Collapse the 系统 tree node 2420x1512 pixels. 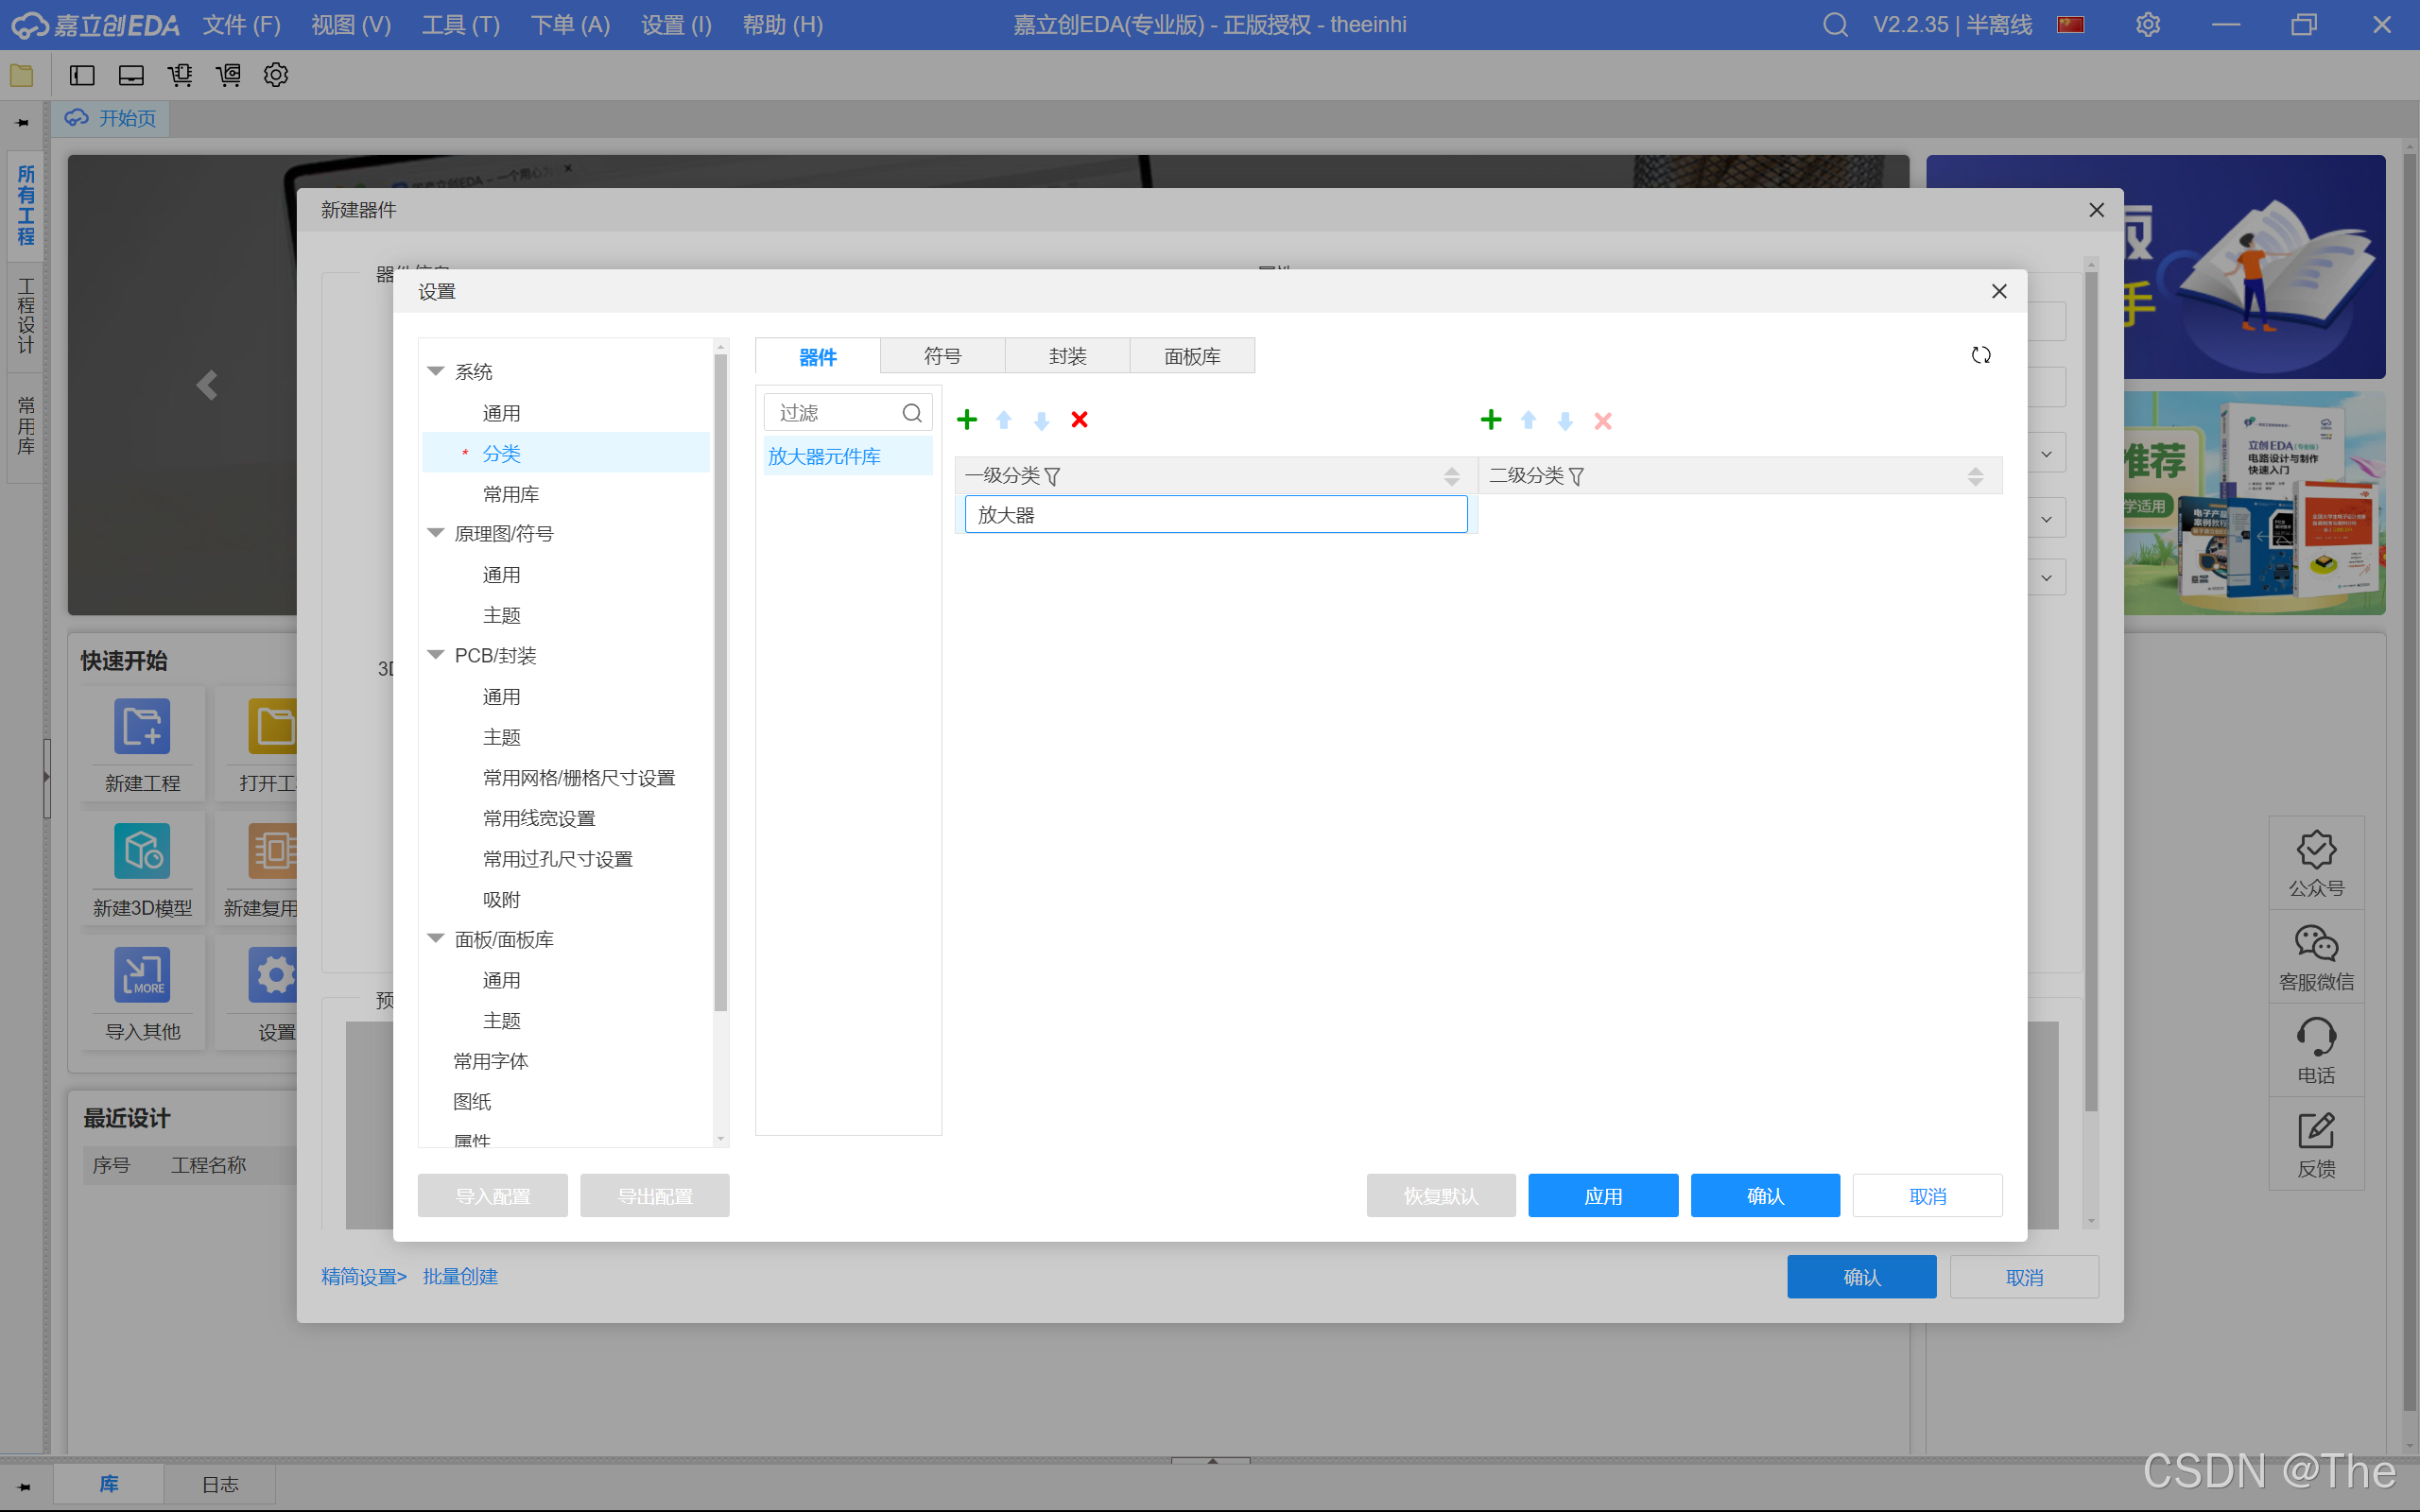pos(436,371)
